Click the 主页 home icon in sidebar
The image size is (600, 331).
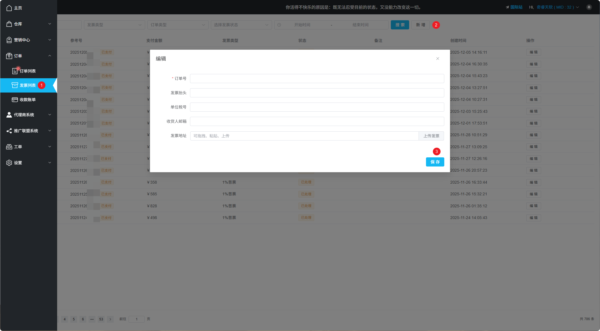[9, 8]
